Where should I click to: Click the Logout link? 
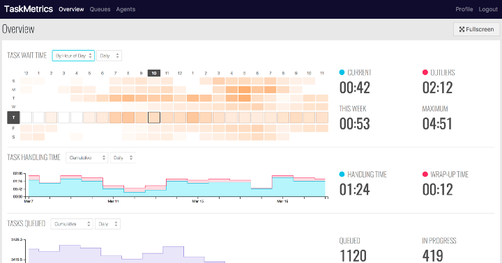pos(488,9)
